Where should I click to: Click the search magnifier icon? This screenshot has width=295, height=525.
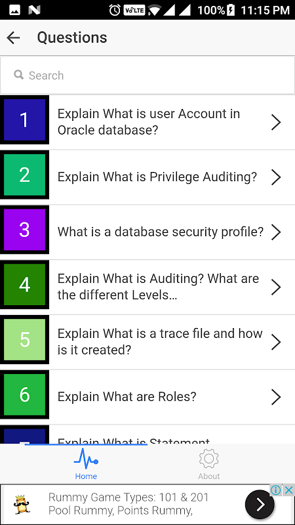click(19, 75)
